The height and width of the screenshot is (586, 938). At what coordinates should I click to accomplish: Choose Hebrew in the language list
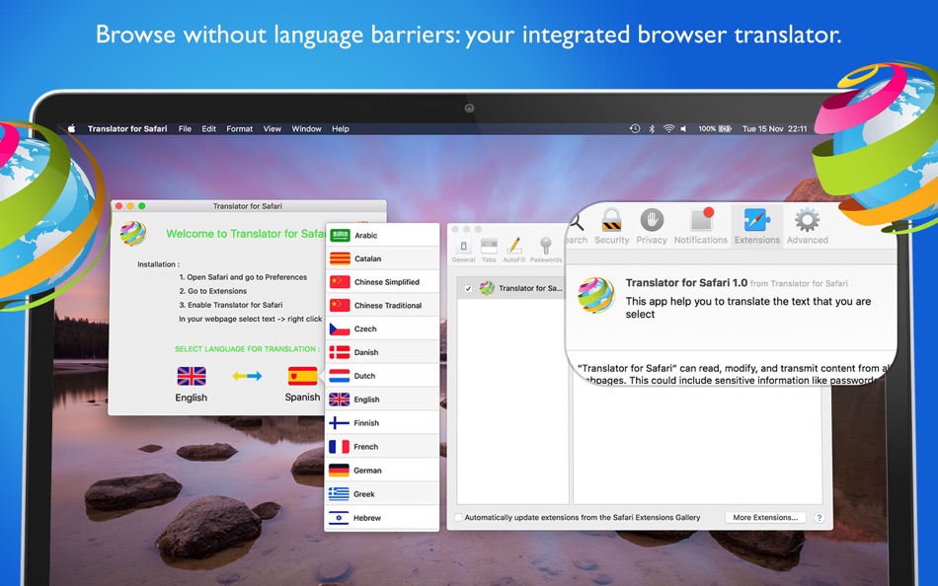coord(382,518)
